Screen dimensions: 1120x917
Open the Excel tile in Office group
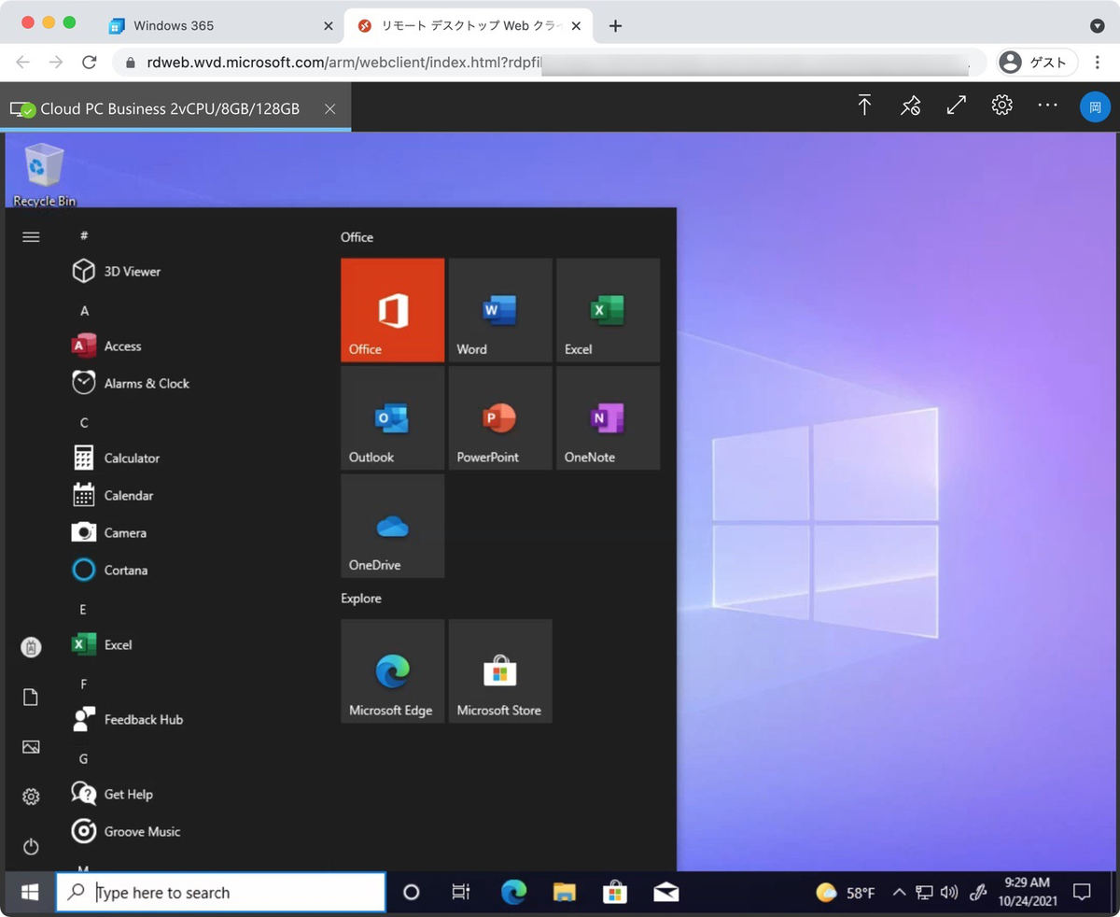coord(608,310)
